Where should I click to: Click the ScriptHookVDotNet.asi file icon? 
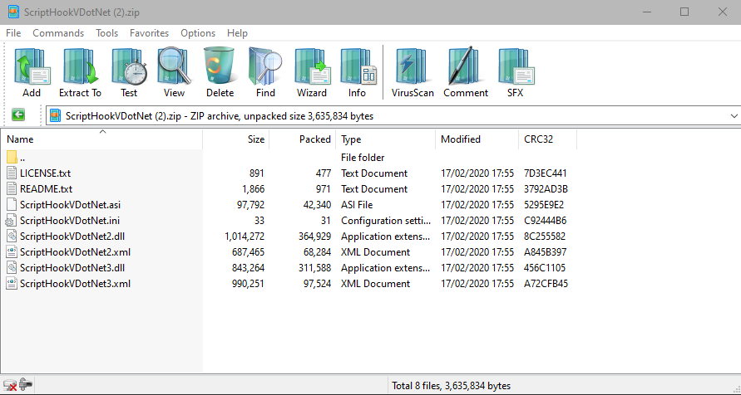click(x=12, y=205)
